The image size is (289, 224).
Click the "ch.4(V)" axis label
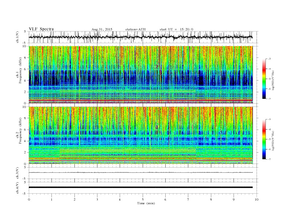pyautogui.click(x=18, y=188)
